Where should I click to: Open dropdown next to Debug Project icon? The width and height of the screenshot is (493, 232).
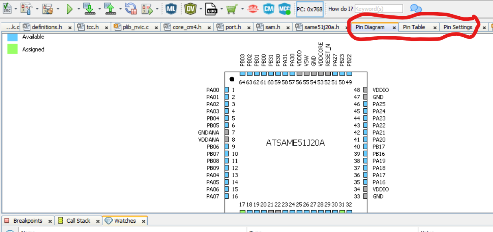coord(157,9)
